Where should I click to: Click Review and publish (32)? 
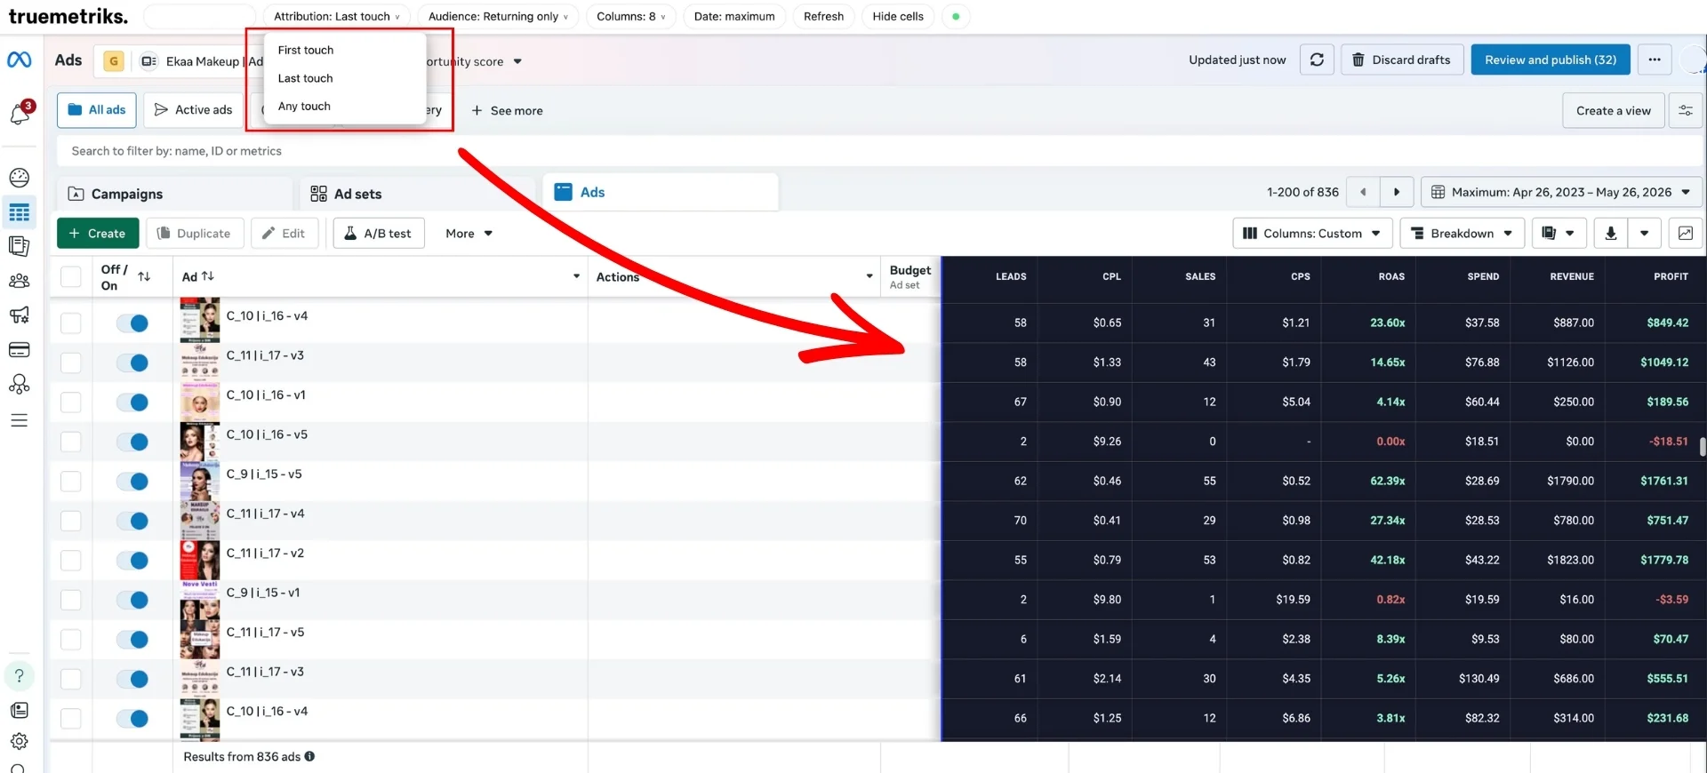(1551, 60)
